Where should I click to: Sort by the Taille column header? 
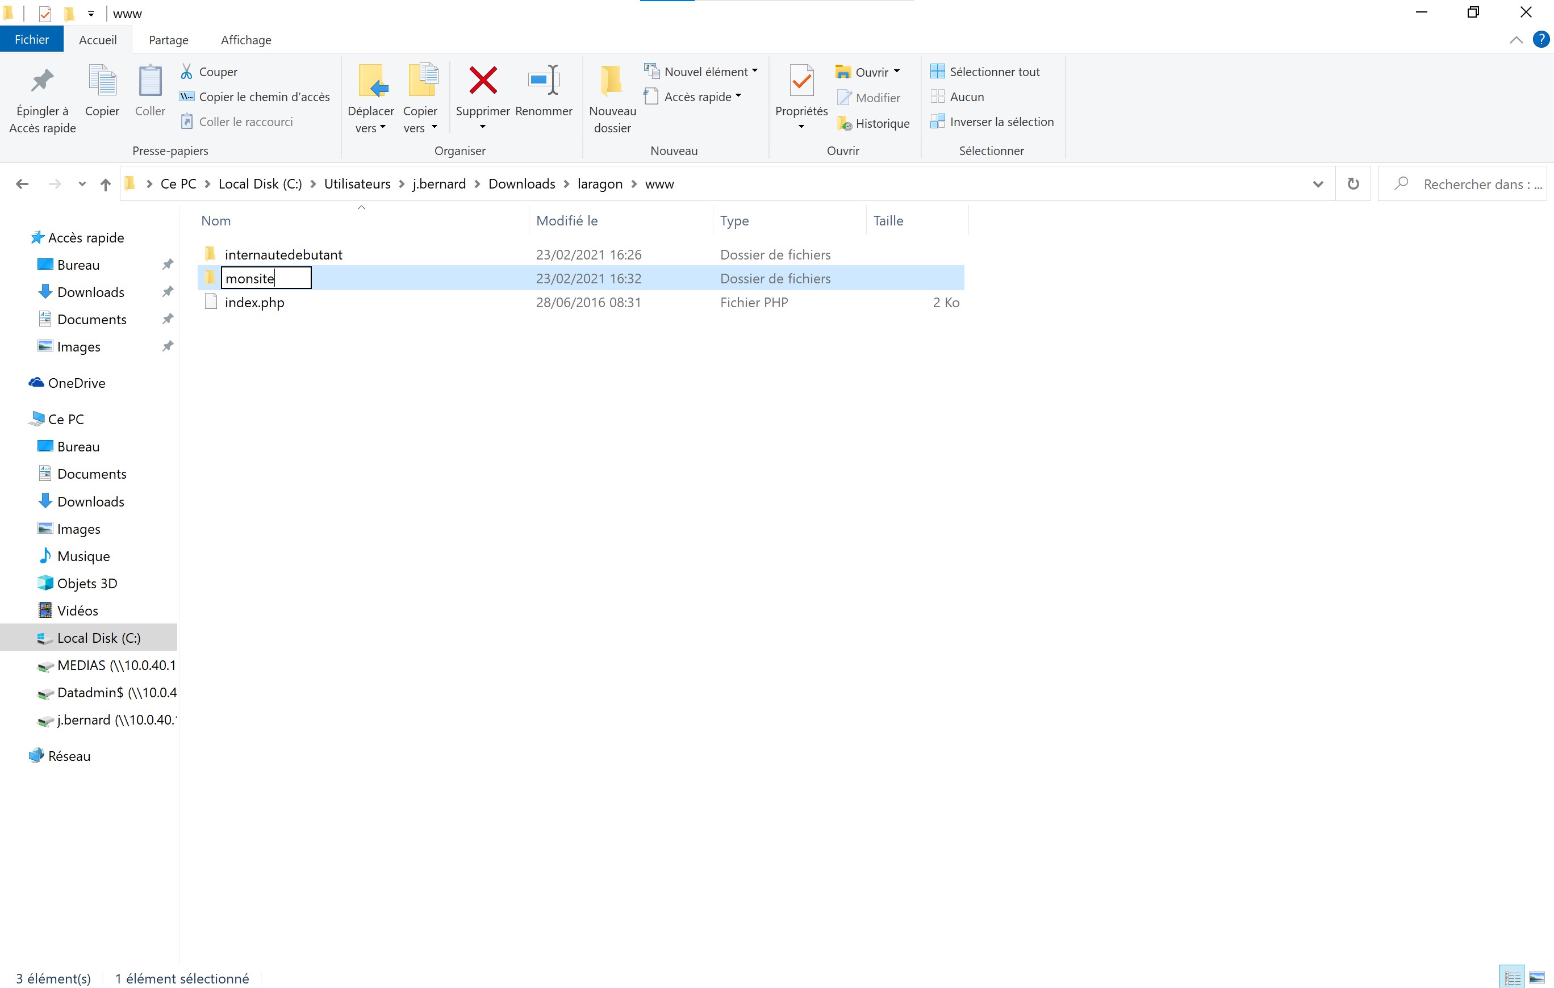[888, 221]
